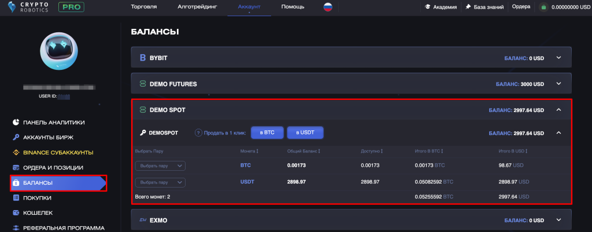592x232 pixels.
Task: Expand the DEMO FUTURES section
Action: 559,84
